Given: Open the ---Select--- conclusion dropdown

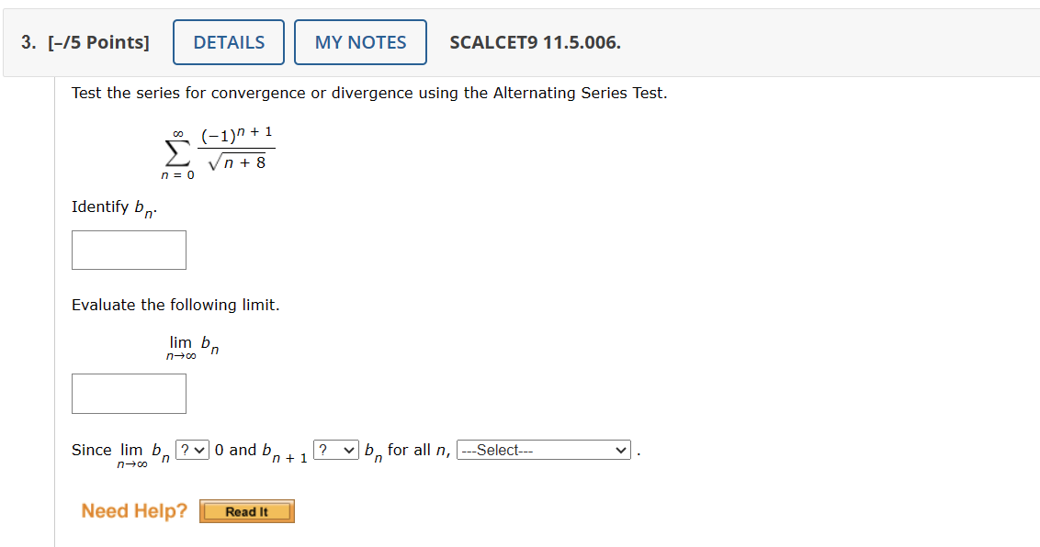Looking at the screenshot, I should pyautogui.click(x=544, y=450).
